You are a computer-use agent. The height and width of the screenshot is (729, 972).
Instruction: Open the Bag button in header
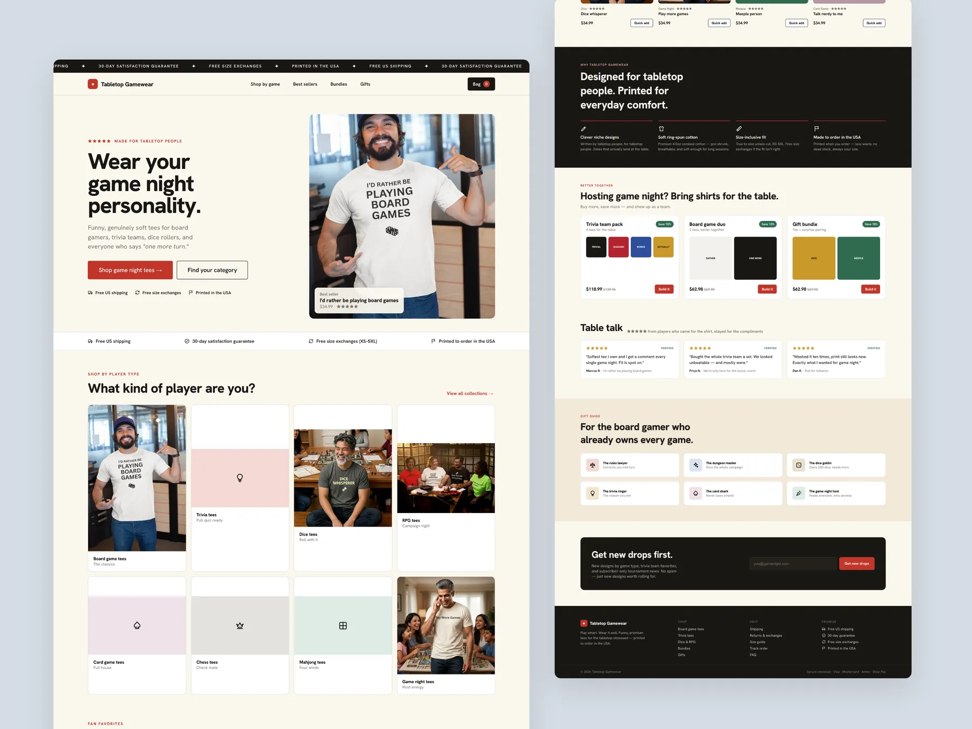[481, 84]
